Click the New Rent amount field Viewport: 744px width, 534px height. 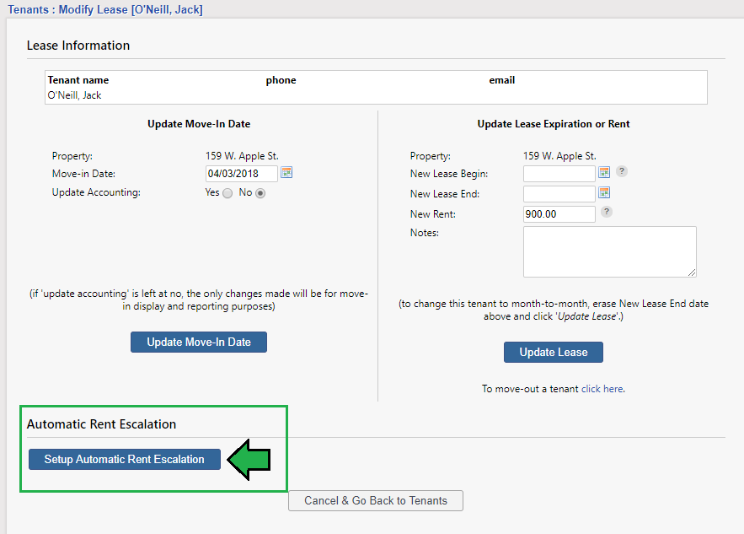tap(559, 214)
